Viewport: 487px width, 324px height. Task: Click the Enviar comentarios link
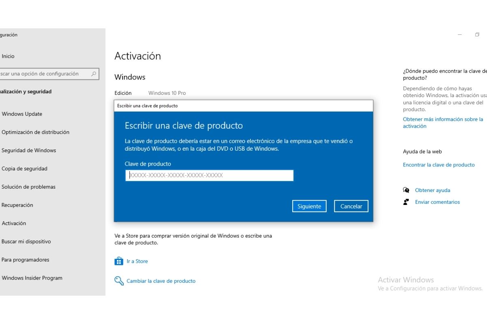tap(437, 202)
